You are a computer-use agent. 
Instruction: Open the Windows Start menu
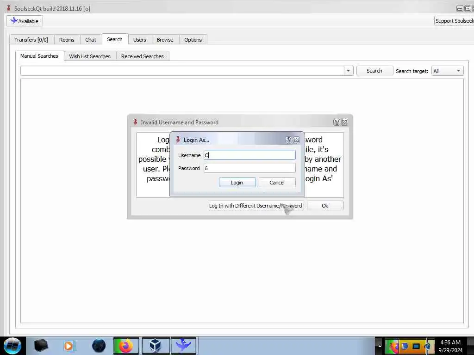(12, 346)
